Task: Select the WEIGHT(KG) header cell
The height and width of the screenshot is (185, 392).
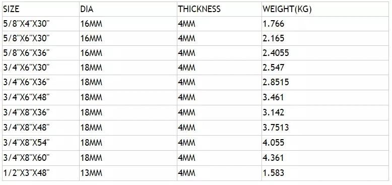Action: [x=325, y=9]
